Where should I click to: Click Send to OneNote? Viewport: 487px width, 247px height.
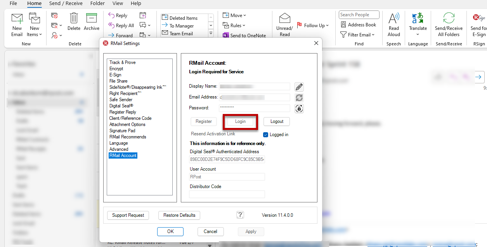[244, 35]
